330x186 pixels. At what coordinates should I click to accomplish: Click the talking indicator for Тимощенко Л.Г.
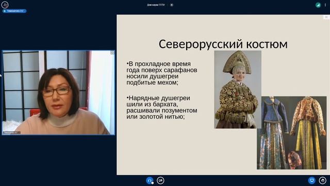(14, 11)
